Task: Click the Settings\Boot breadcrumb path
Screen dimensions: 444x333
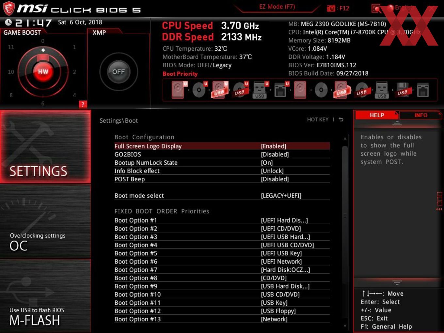Action: [119, 120]
